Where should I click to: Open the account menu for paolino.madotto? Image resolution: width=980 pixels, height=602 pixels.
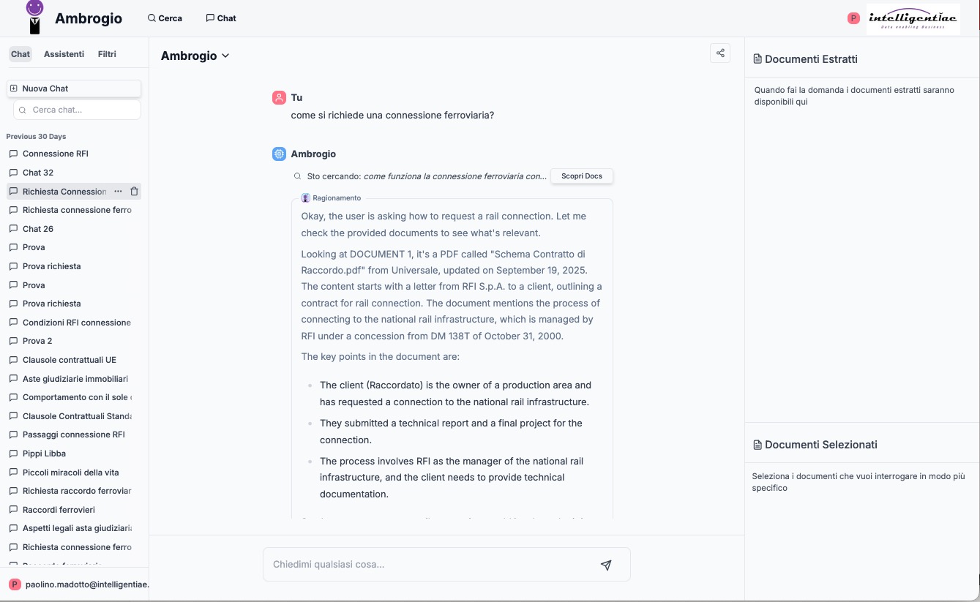[77, 584]
